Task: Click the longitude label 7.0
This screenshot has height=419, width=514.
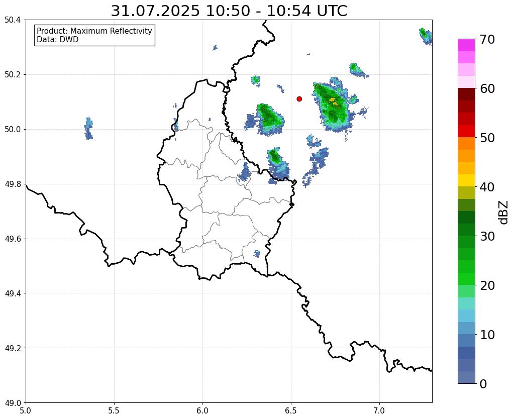Action: pos(379,410)
